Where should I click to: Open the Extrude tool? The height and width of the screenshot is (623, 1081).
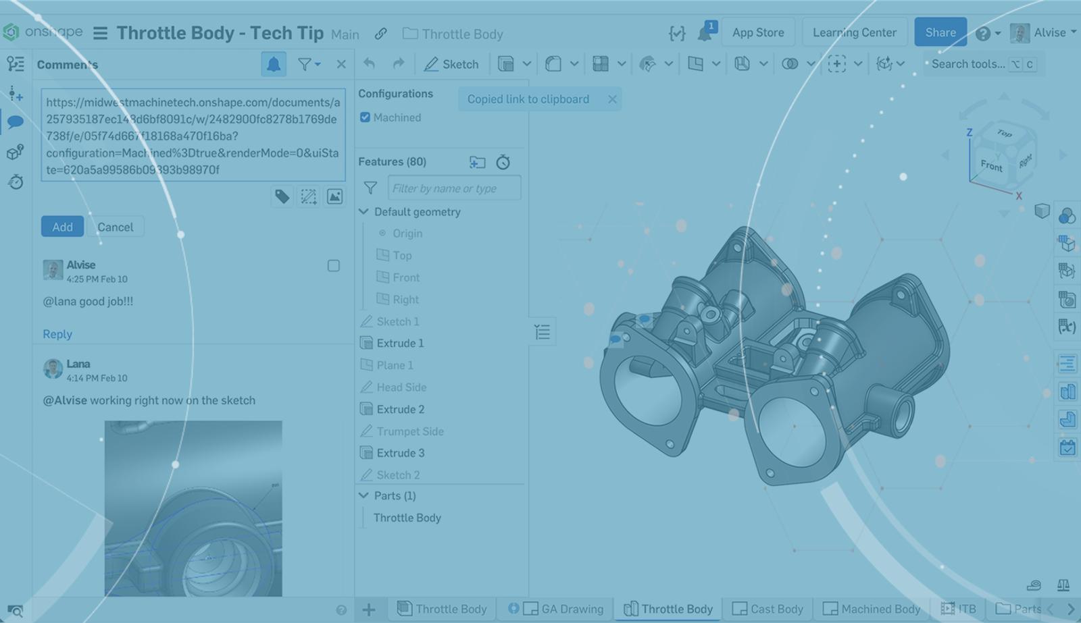click(x=508, y=64)
